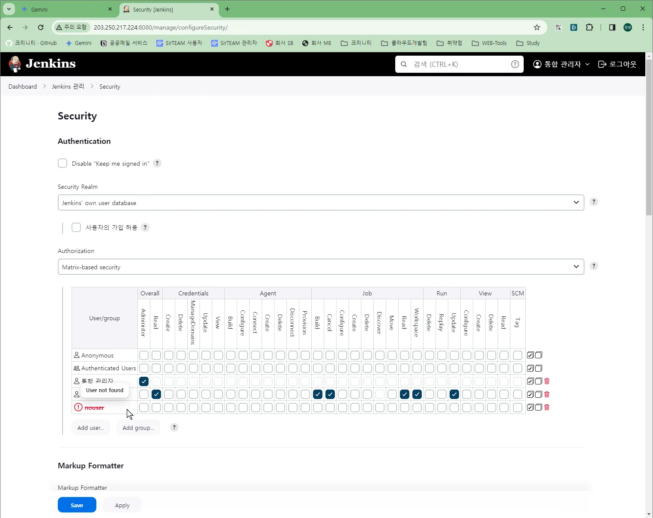Open the Authorization strategy dropdown
Screen dimensions: 653x518
pos(321,267)
